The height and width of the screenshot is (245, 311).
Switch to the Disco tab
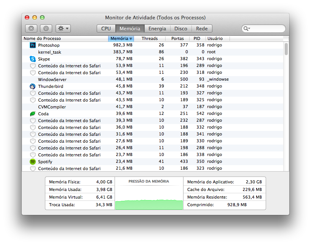click(181, 29)
